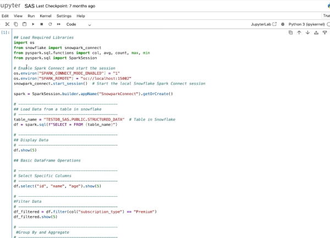Open the Settings menu
This screenshot has width=330, height=238.
64,16
